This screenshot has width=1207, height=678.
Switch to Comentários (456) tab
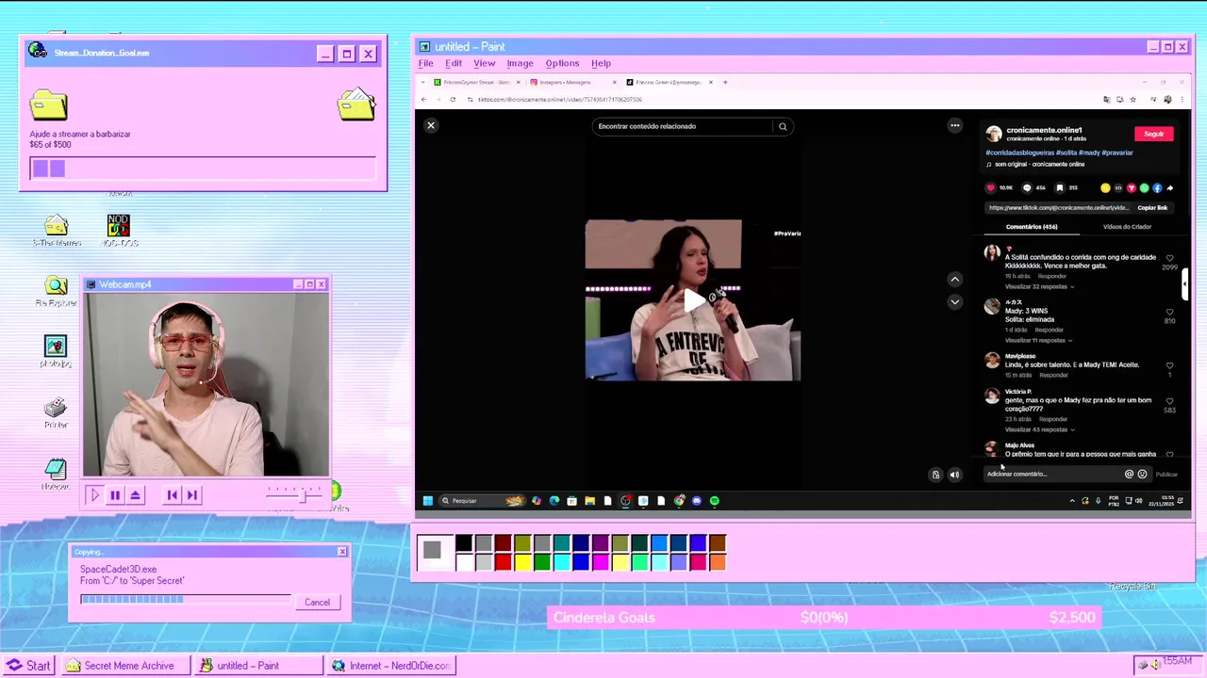pos(1032,227)
